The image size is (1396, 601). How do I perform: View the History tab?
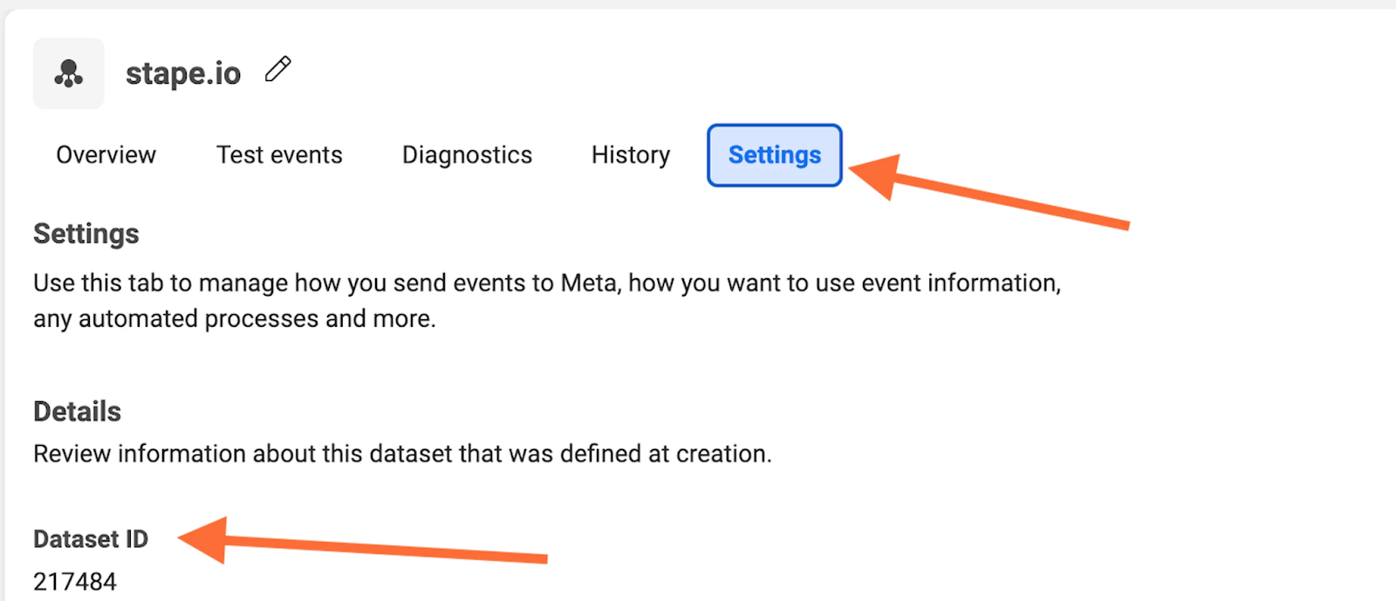(x=631, y=155)
